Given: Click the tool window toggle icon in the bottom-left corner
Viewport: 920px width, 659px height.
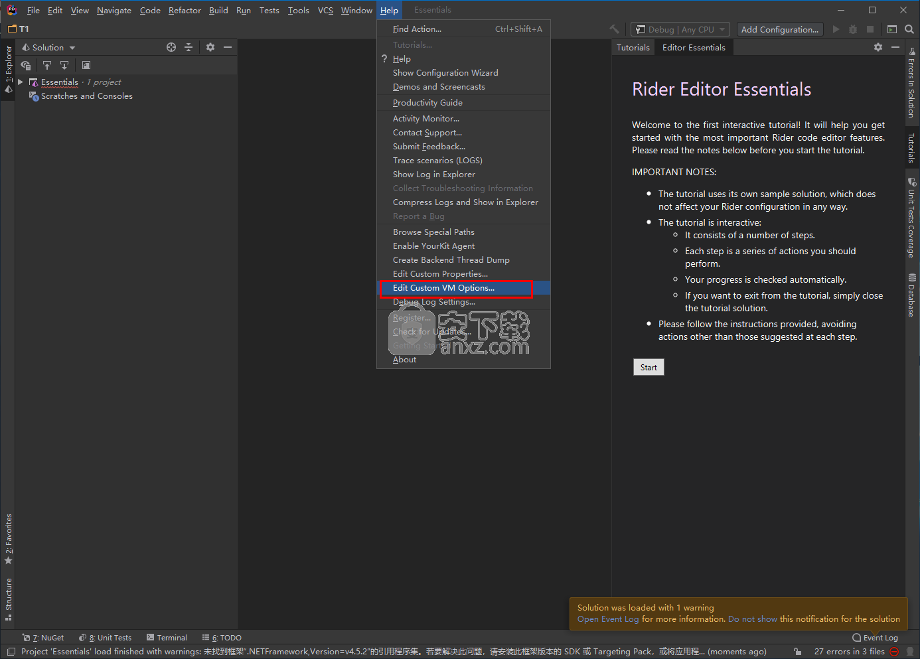Looking at the screenshot, I should click(x=11, y=652).
